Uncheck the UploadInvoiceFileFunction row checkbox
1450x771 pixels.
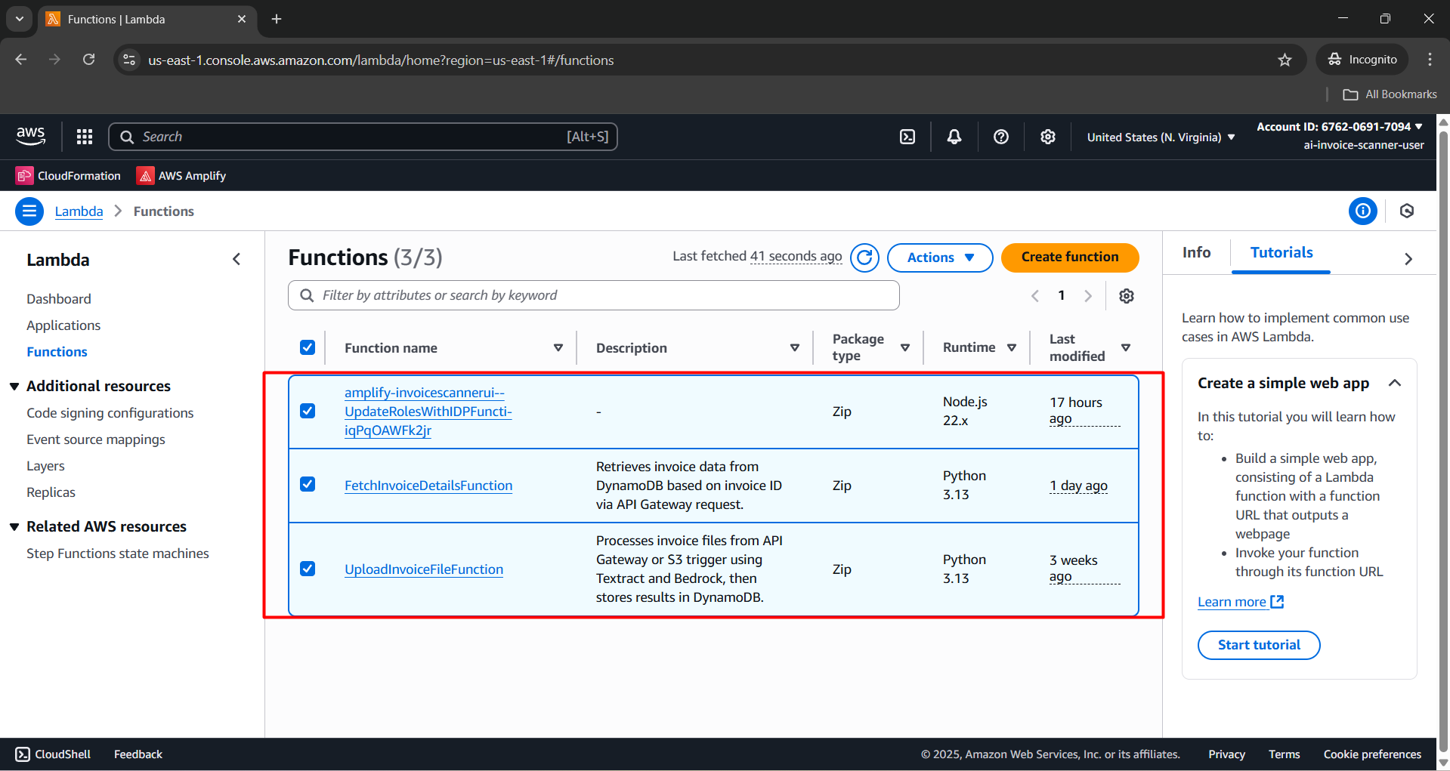308,569
